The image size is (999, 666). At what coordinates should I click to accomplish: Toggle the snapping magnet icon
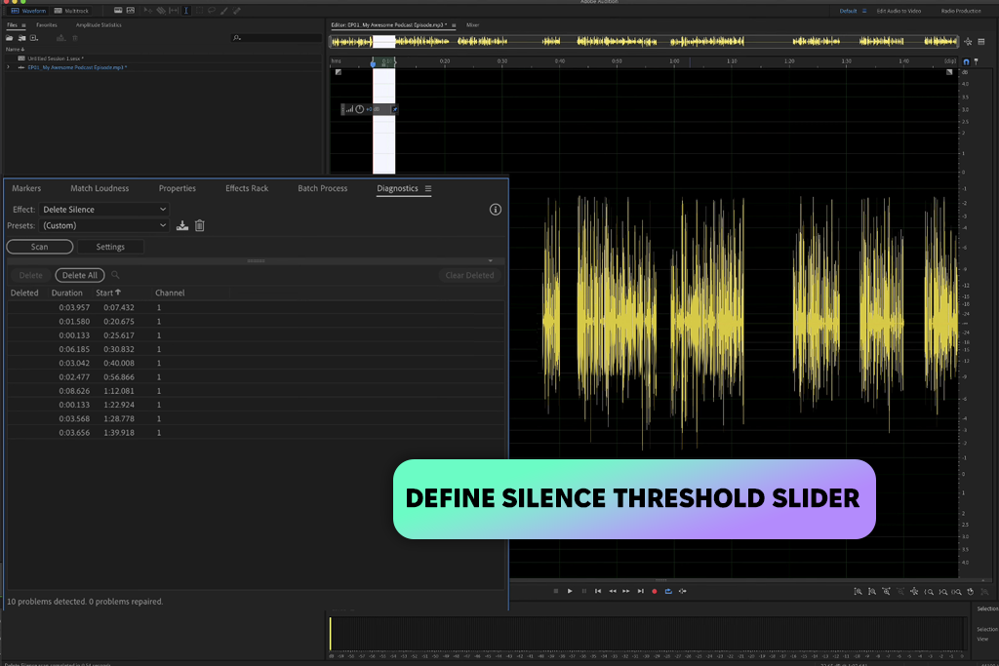tap(966, 61)
